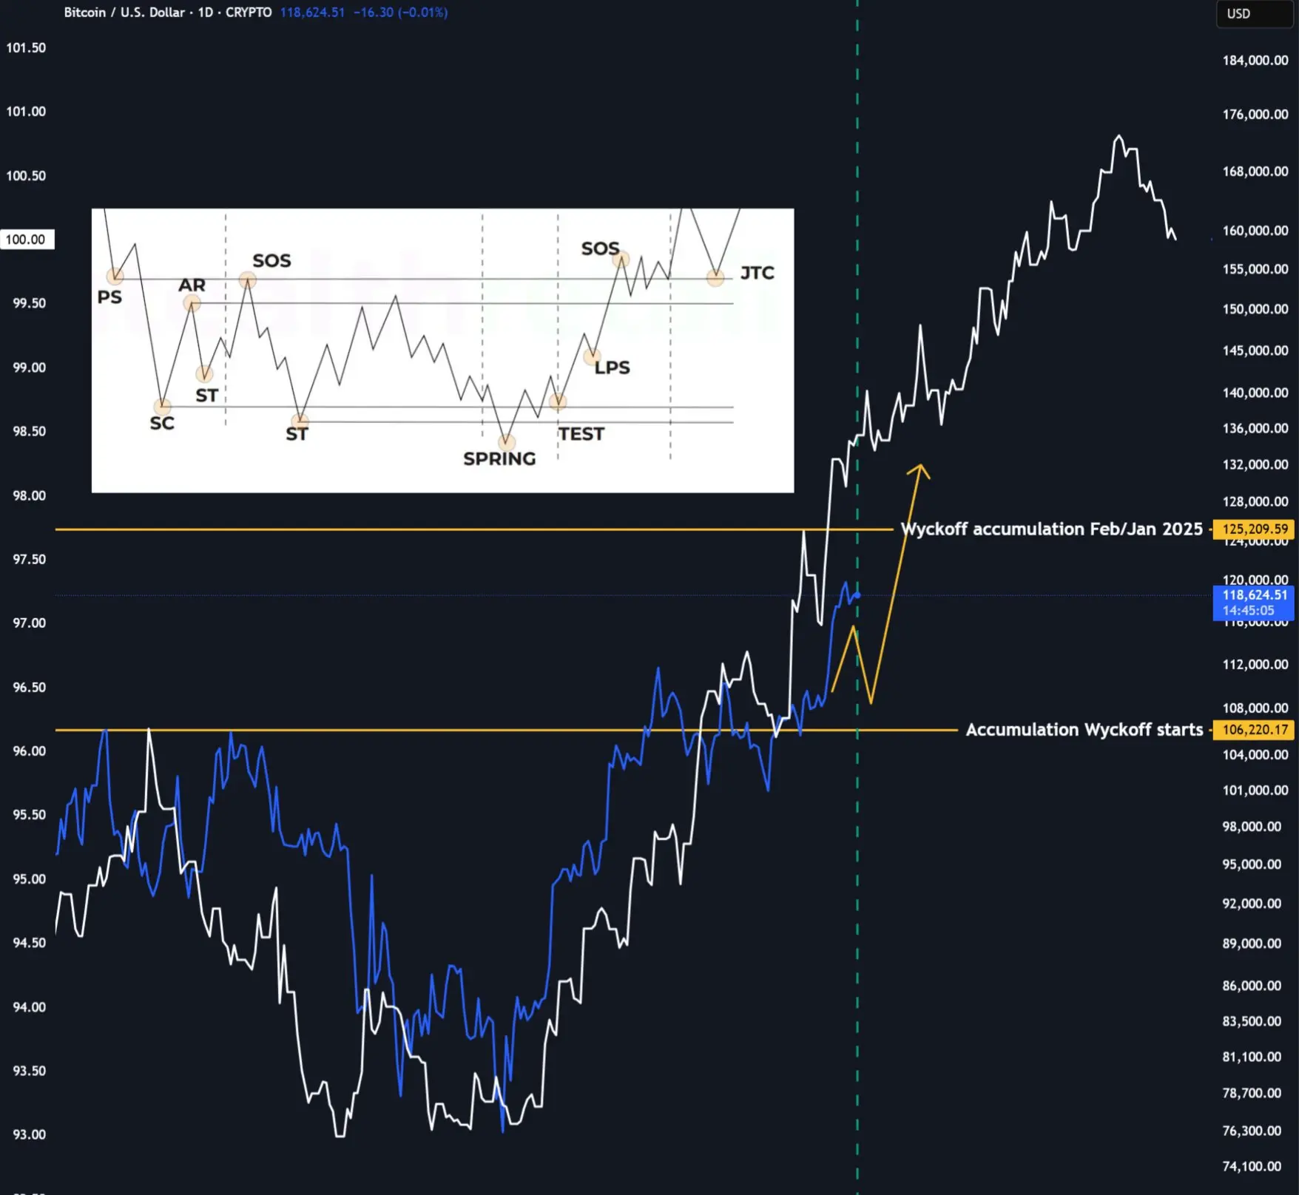Click the 101.50 left axis label
This screenshot has width=1299, height=1195.
click(26, 48)
